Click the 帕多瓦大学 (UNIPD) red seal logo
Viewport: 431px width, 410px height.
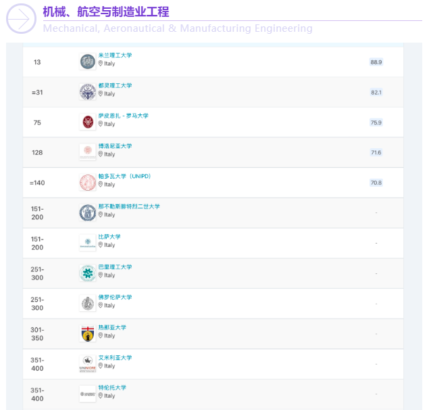click(88, 182)
